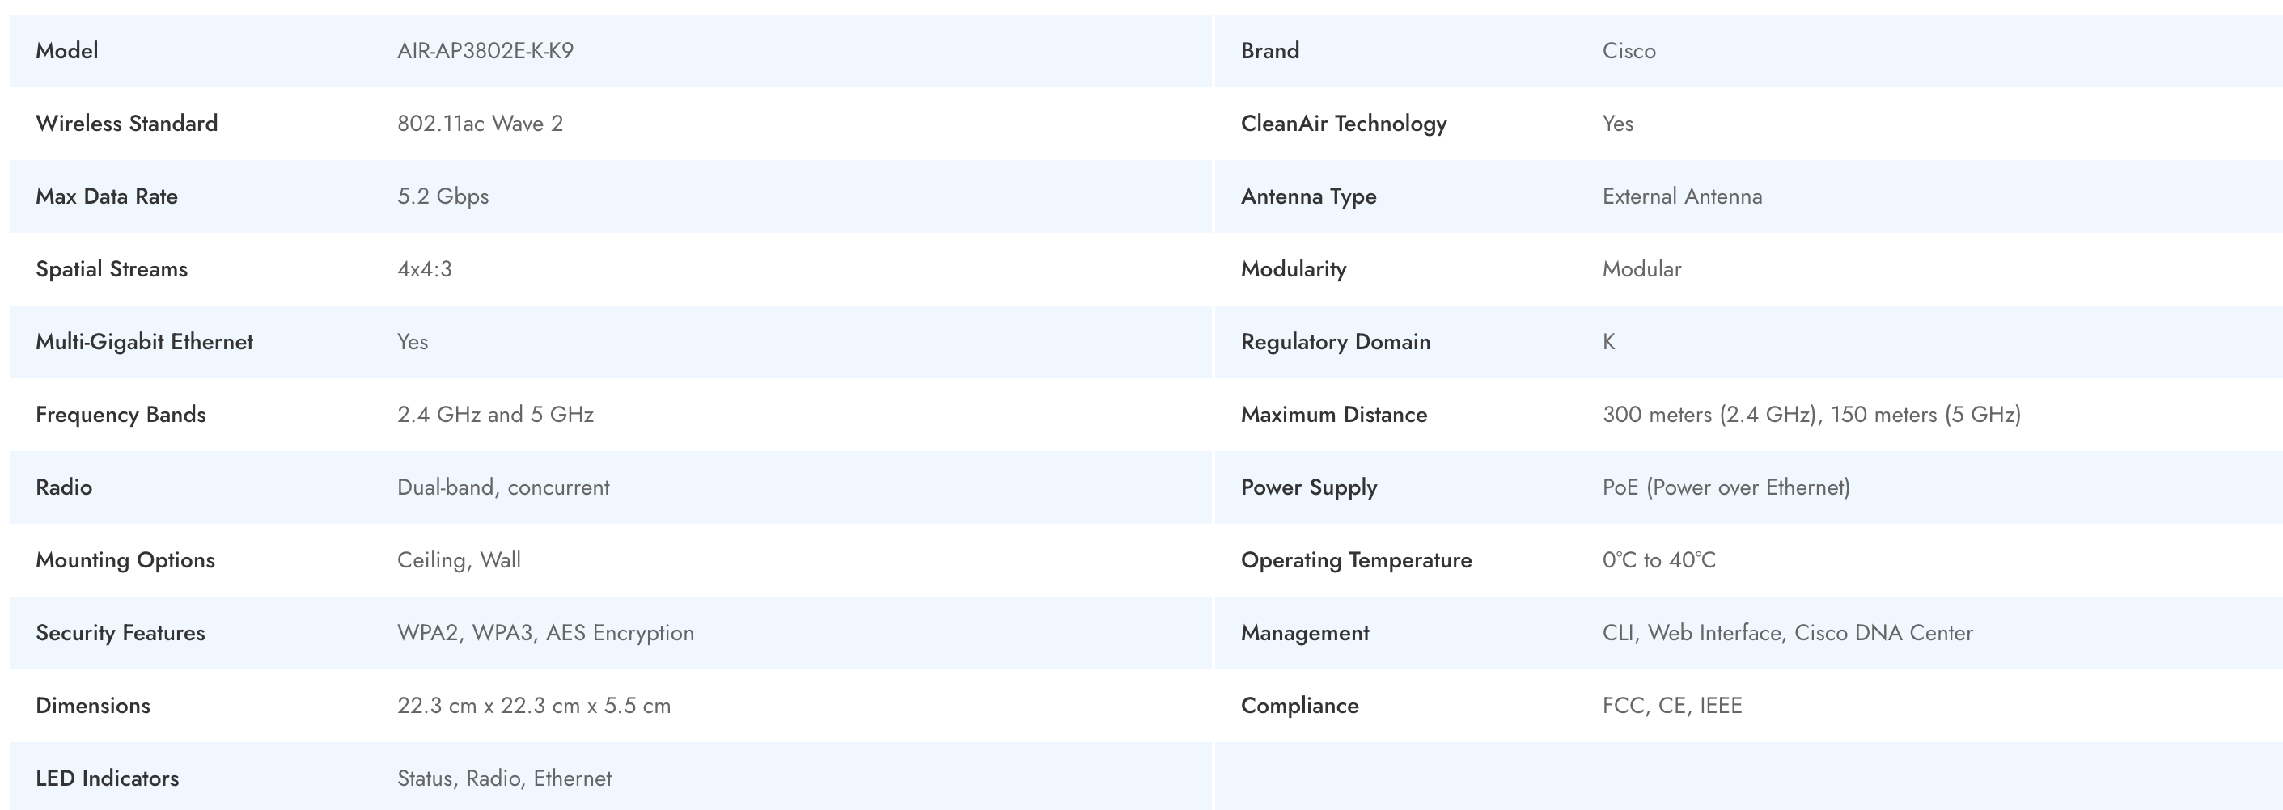
Task: Click the CLI, Web Interface, Cisco DNA Center value
Action: tap(1787, 633)
